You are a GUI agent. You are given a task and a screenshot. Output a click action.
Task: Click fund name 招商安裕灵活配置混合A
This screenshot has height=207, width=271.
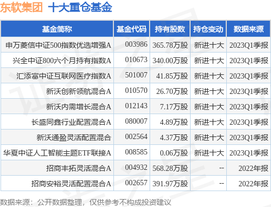(x=71, y=184)
